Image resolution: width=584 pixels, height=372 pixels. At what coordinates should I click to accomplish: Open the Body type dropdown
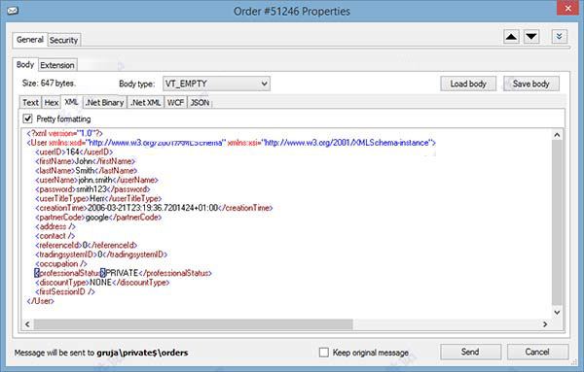point(216,84)
